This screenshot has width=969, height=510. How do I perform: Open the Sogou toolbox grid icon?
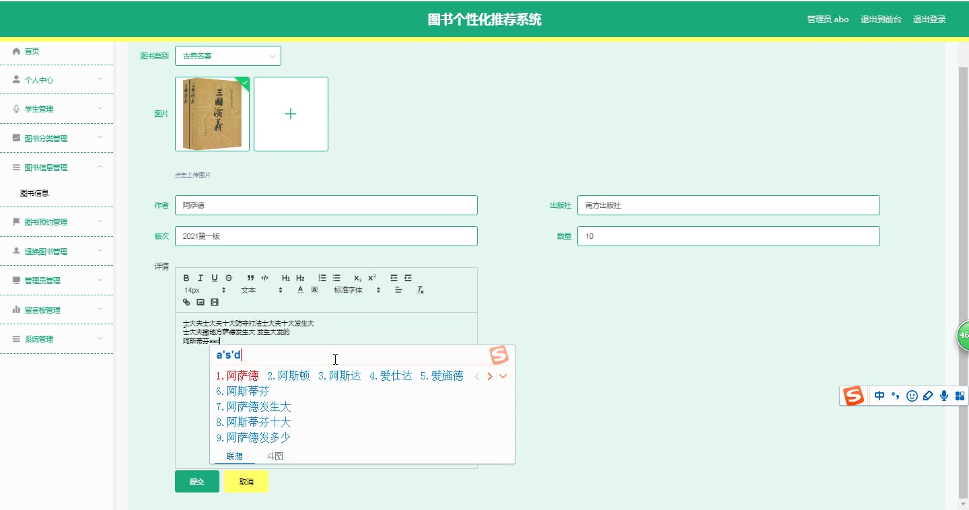click(960, 396)
